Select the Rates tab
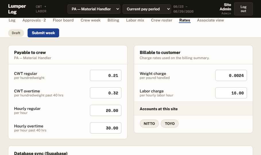Image resolution: width=261 pixels, height=155 pixels. (x=185, y=20)
